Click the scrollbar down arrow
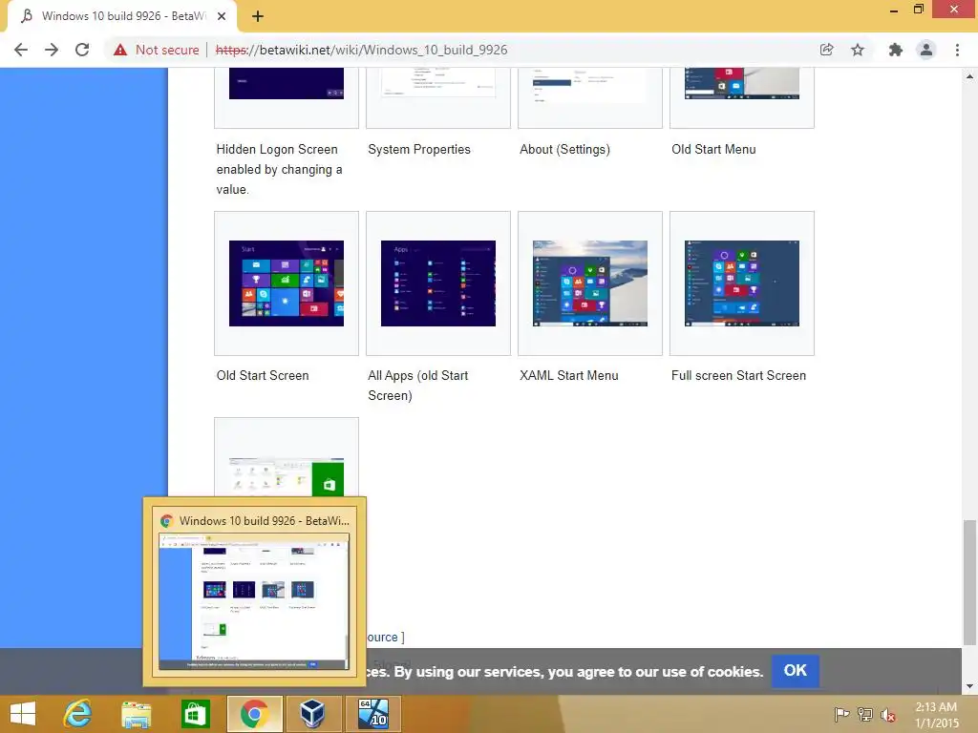Screen dimensions: 978x733 click(969, 686)
